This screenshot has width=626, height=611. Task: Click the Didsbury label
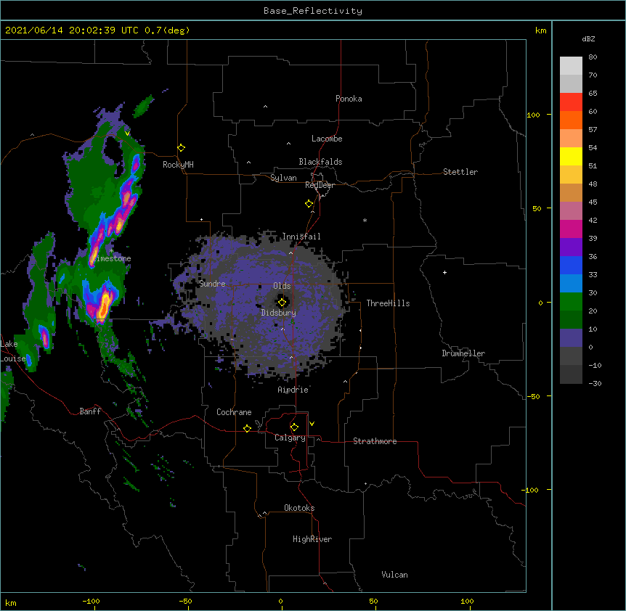(279, 313)
